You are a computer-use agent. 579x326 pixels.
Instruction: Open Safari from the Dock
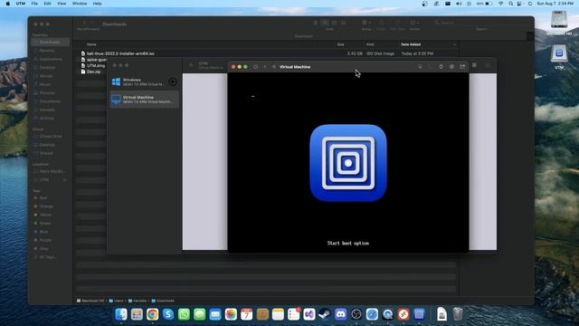[372, 314]
